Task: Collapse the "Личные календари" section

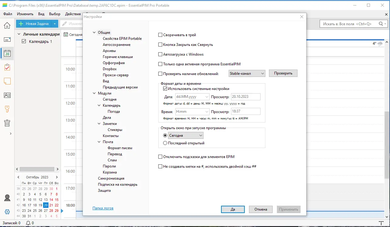Action: pos(19,34)
